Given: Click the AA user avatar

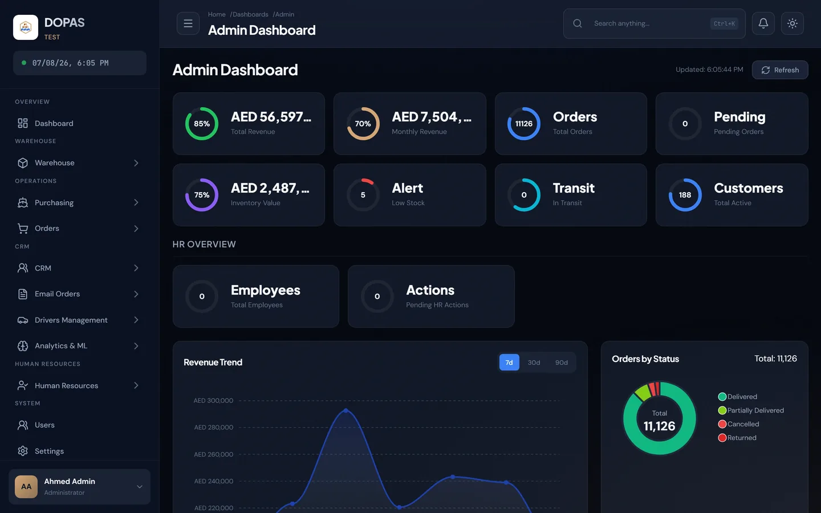Looking at the screenshot, I should point(26,487).
